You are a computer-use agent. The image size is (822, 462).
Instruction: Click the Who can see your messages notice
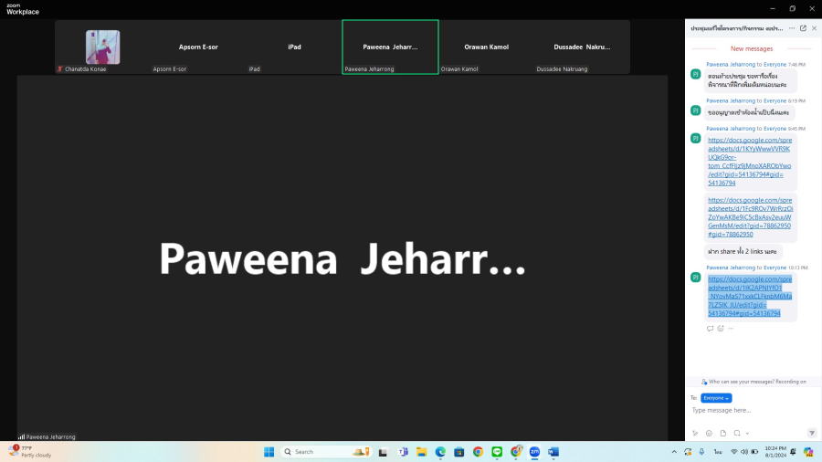[x=753, y=382]
